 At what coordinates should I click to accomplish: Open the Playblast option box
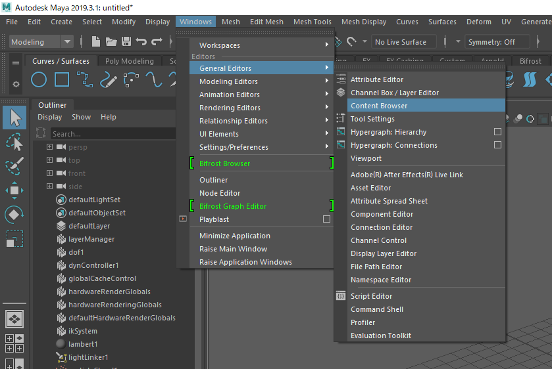click(x=326, y=219)
